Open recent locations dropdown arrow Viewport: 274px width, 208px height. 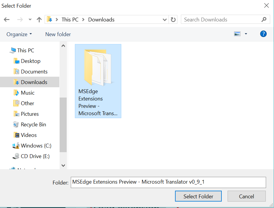pyautogui.click(x=30, y=19)
